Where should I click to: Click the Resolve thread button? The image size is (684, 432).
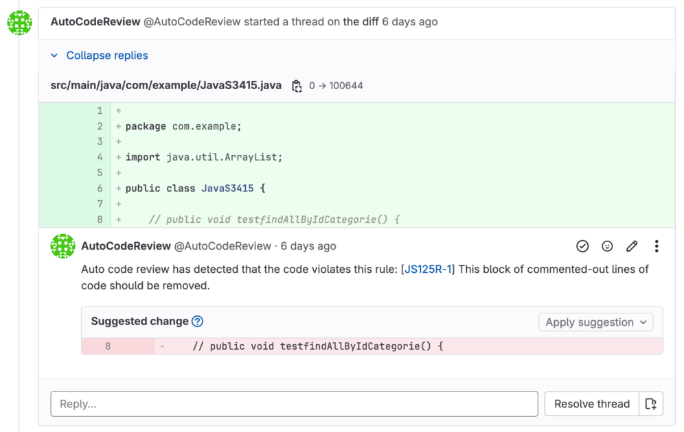[592, 404]
